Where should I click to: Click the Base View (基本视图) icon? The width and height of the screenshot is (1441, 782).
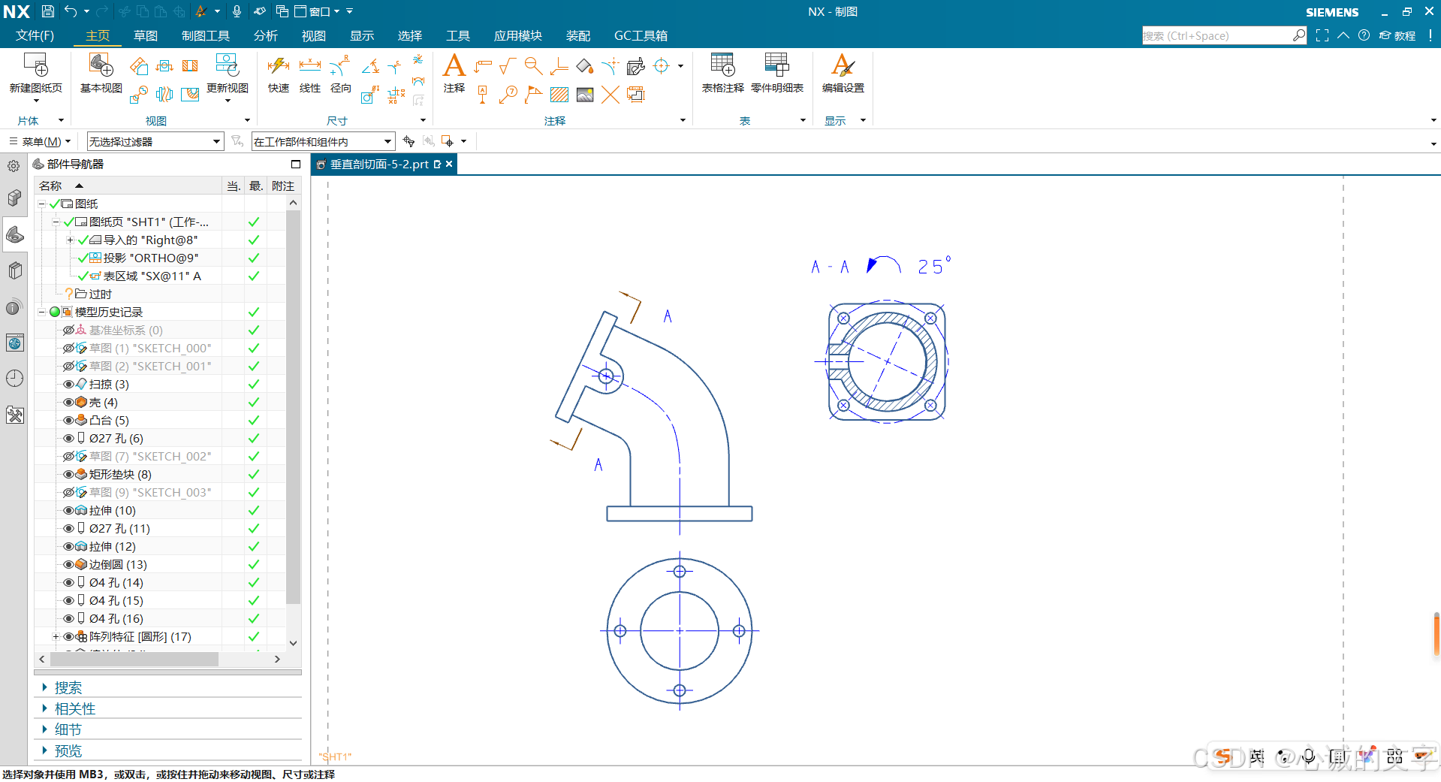[x=101, y=66]
